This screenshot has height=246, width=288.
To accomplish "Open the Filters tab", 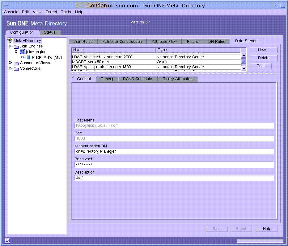I will click(x=192, y=42).
